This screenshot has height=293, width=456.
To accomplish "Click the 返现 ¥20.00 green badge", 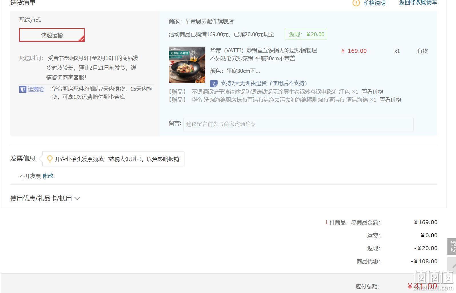I will pyautogui.click(x=306, y=34).
